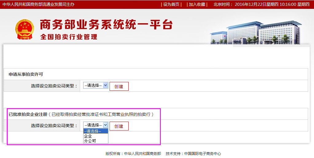Click the national emblem logo
This screenshot has height=158, width=314.
(x=25, y=30)
